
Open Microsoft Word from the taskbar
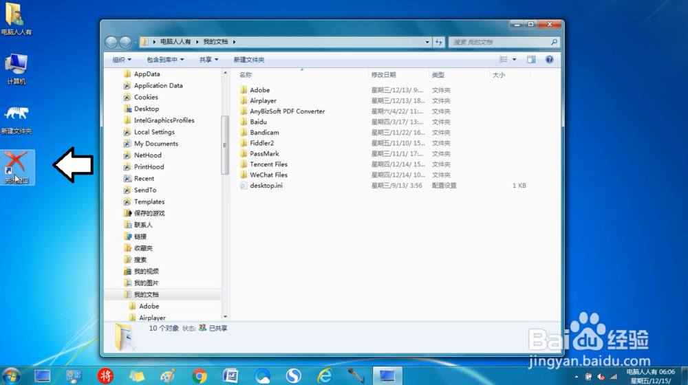point(230,376)
